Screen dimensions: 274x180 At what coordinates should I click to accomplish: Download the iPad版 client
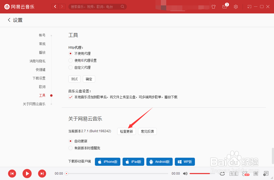133,162
